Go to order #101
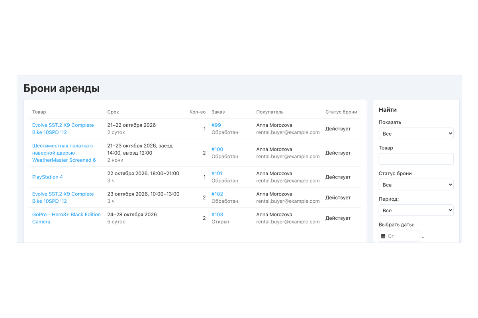 pyautogui.click(x=217, y=174)
